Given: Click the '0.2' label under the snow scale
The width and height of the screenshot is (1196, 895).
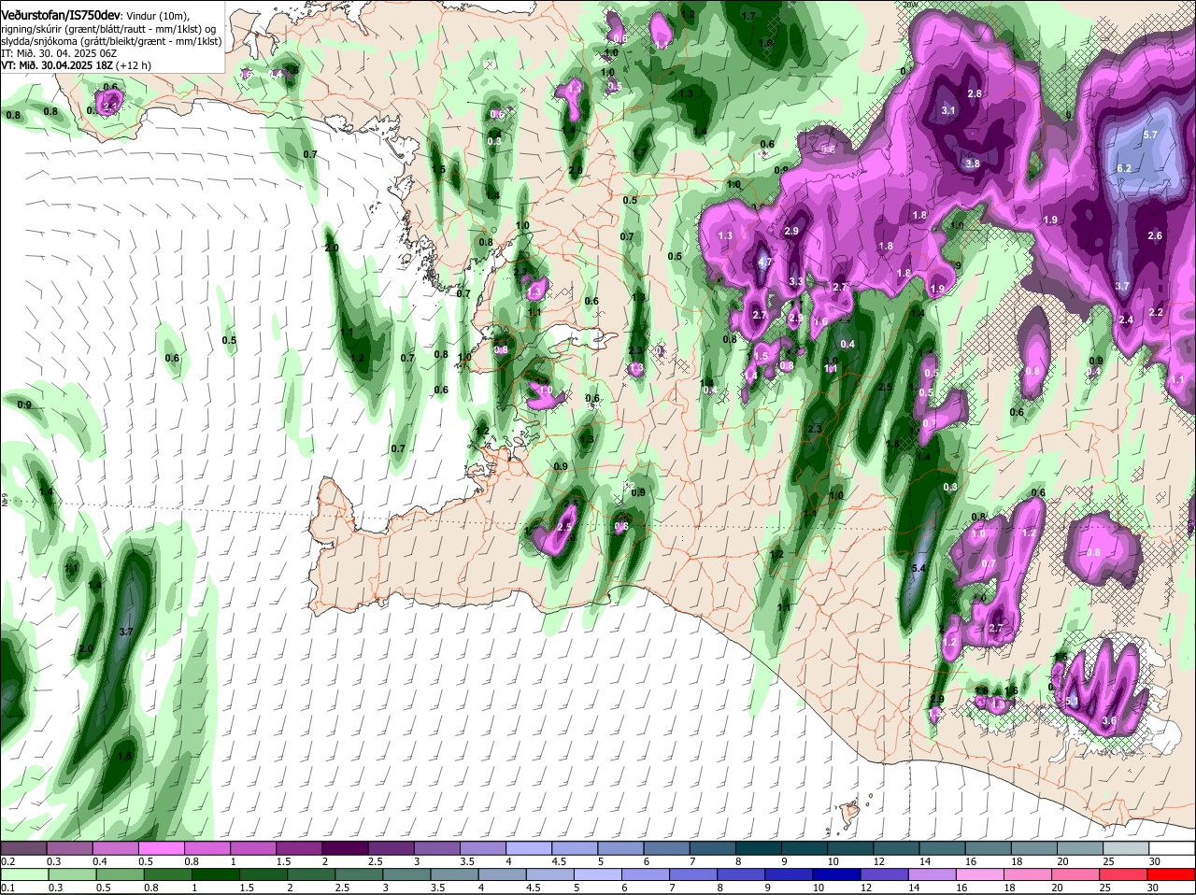Looking at the screenshot, I should point(7,861).
